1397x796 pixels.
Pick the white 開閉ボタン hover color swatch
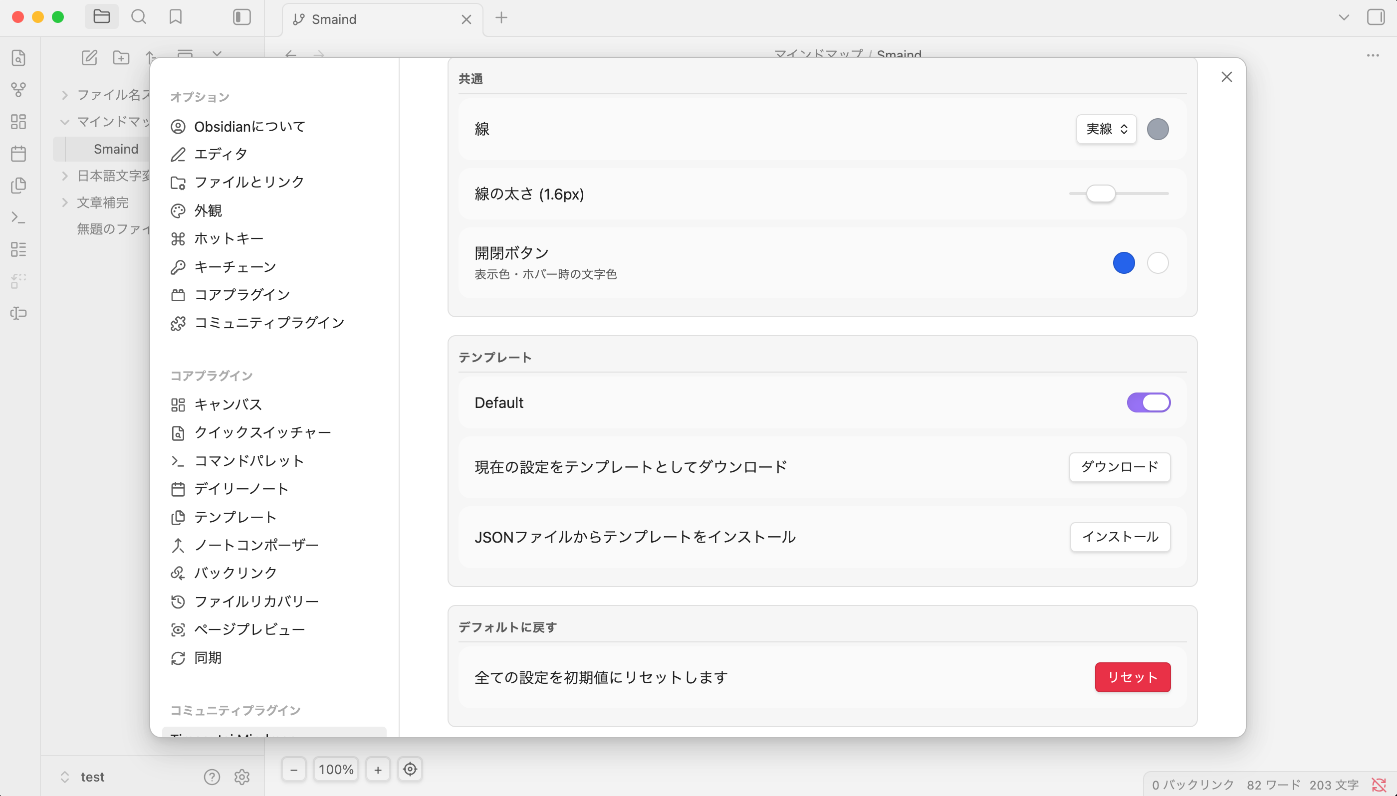coord(1158,263)
